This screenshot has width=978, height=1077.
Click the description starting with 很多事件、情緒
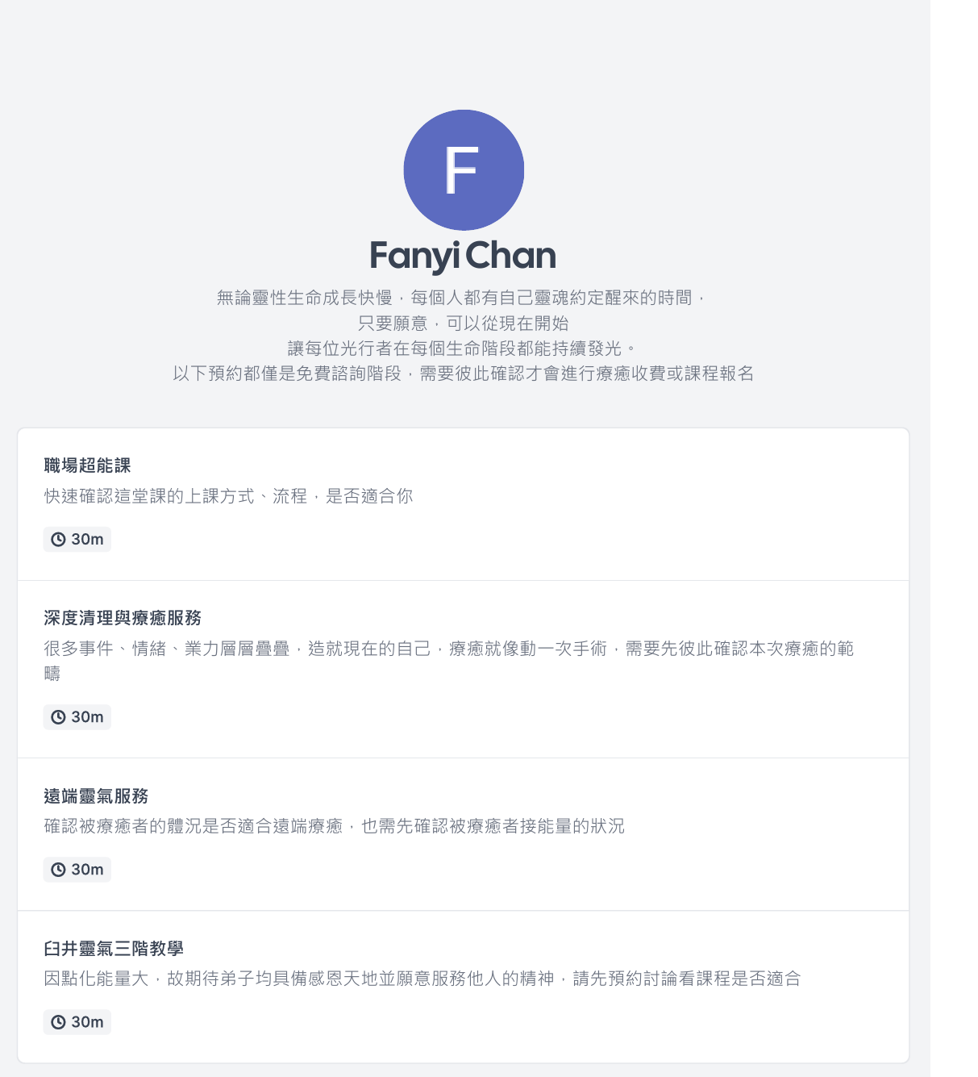[448, 649]
